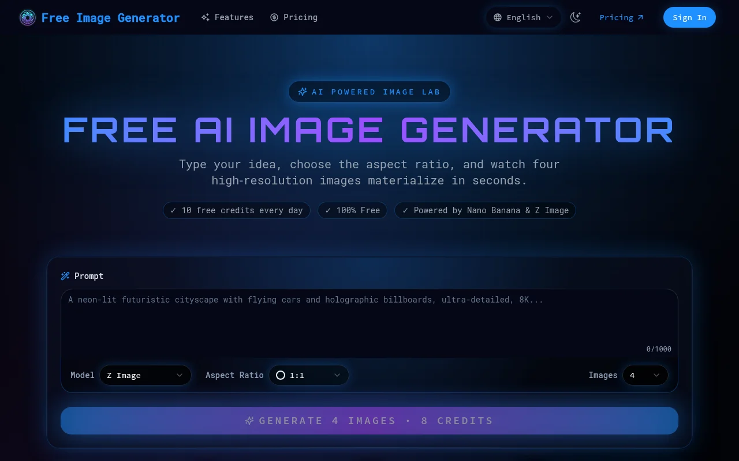
Task: Click the arrow icon beside the Pricing link
Action: 640,17
